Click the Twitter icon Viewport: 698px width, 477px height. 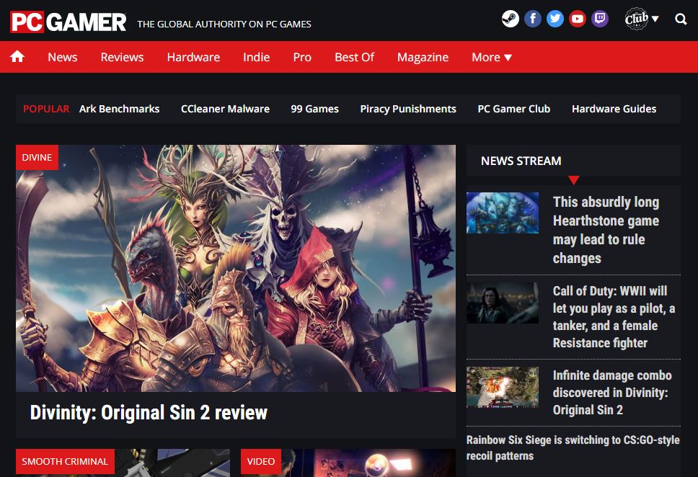click(x=555, y=19)
